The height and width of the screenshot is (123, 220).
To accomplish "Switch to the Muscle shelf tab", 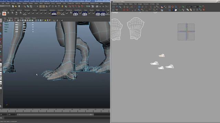I will pyautogui.click(x=92, y=10).
